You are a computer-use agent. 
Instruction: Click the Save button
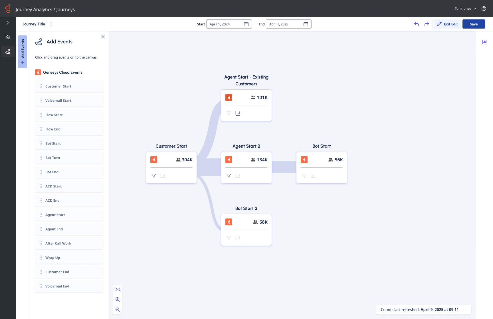tap(474, 24)
